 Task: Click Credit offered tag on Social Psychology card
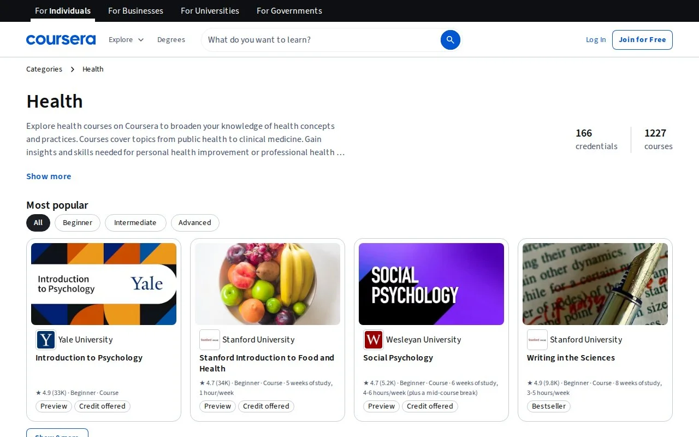(x=430, y=406)
